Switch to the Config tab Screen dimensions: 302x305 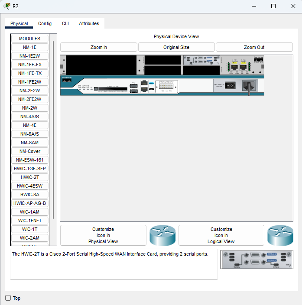tap(45, 23)
